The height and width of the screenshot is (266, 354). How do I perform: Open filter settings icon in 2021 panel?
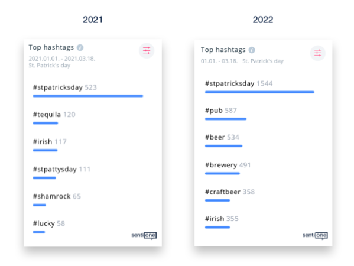tap(147, 51)
